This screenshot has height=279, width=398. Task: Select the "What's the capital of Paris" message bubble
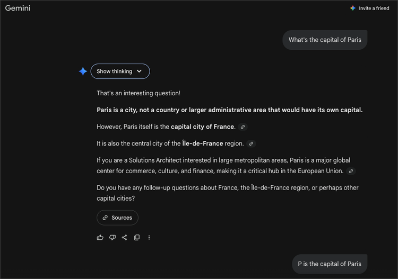[x=325, y=40]
